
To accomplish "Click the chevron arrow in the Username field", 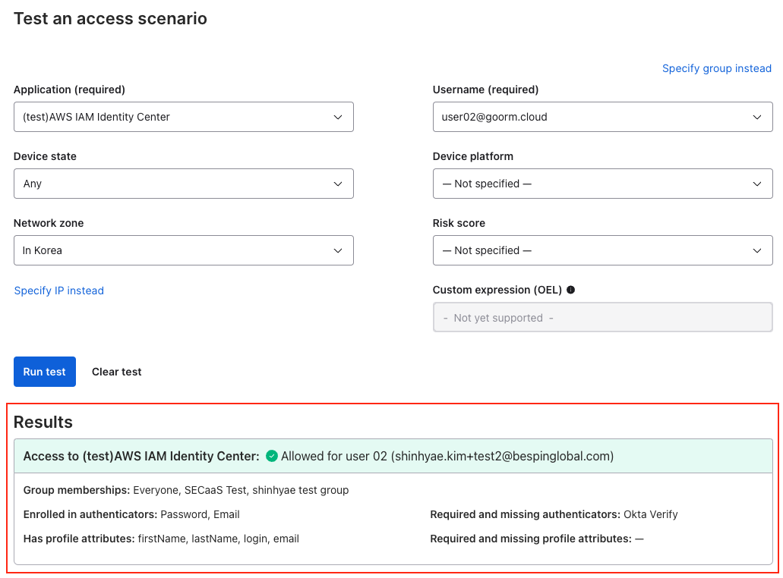I will [756, 117].
